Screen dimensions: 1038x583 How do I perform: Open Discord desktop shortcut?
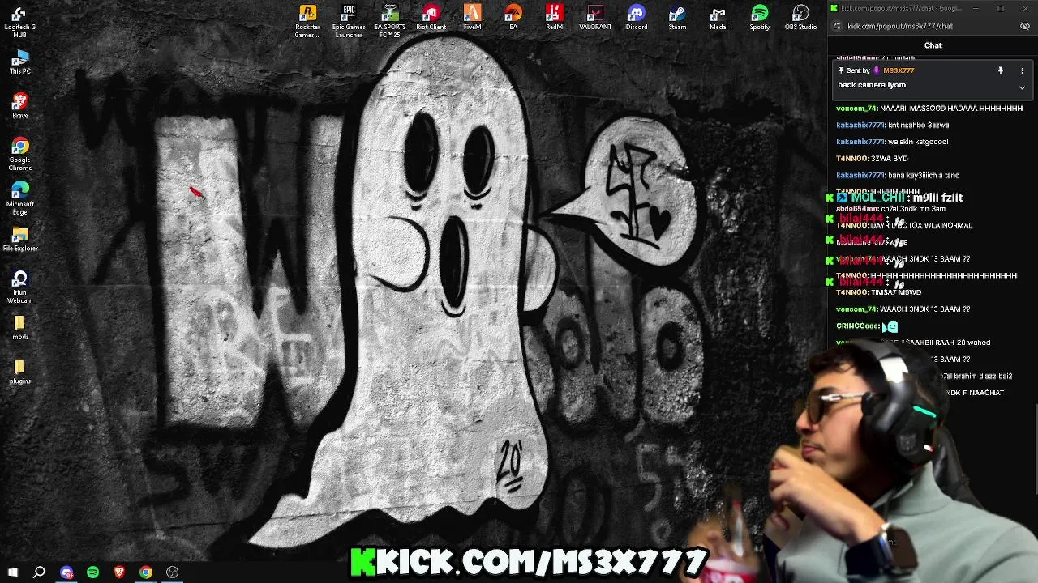637,18
